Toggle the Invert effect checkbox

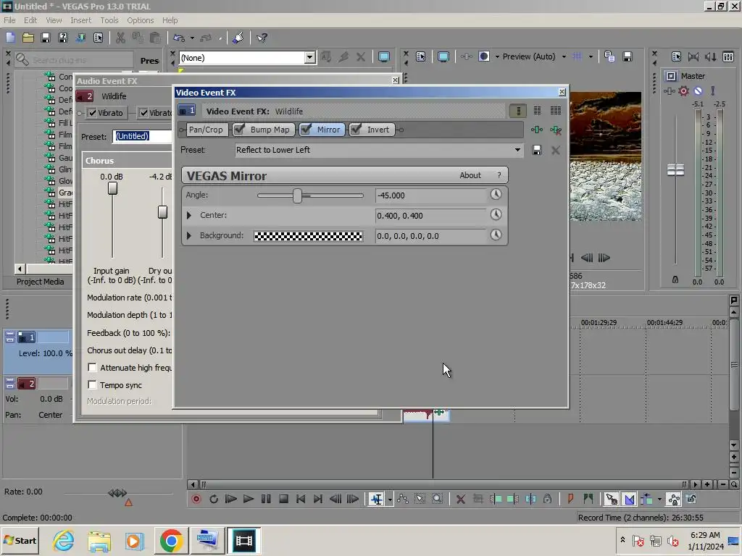[x=357, y=130]
